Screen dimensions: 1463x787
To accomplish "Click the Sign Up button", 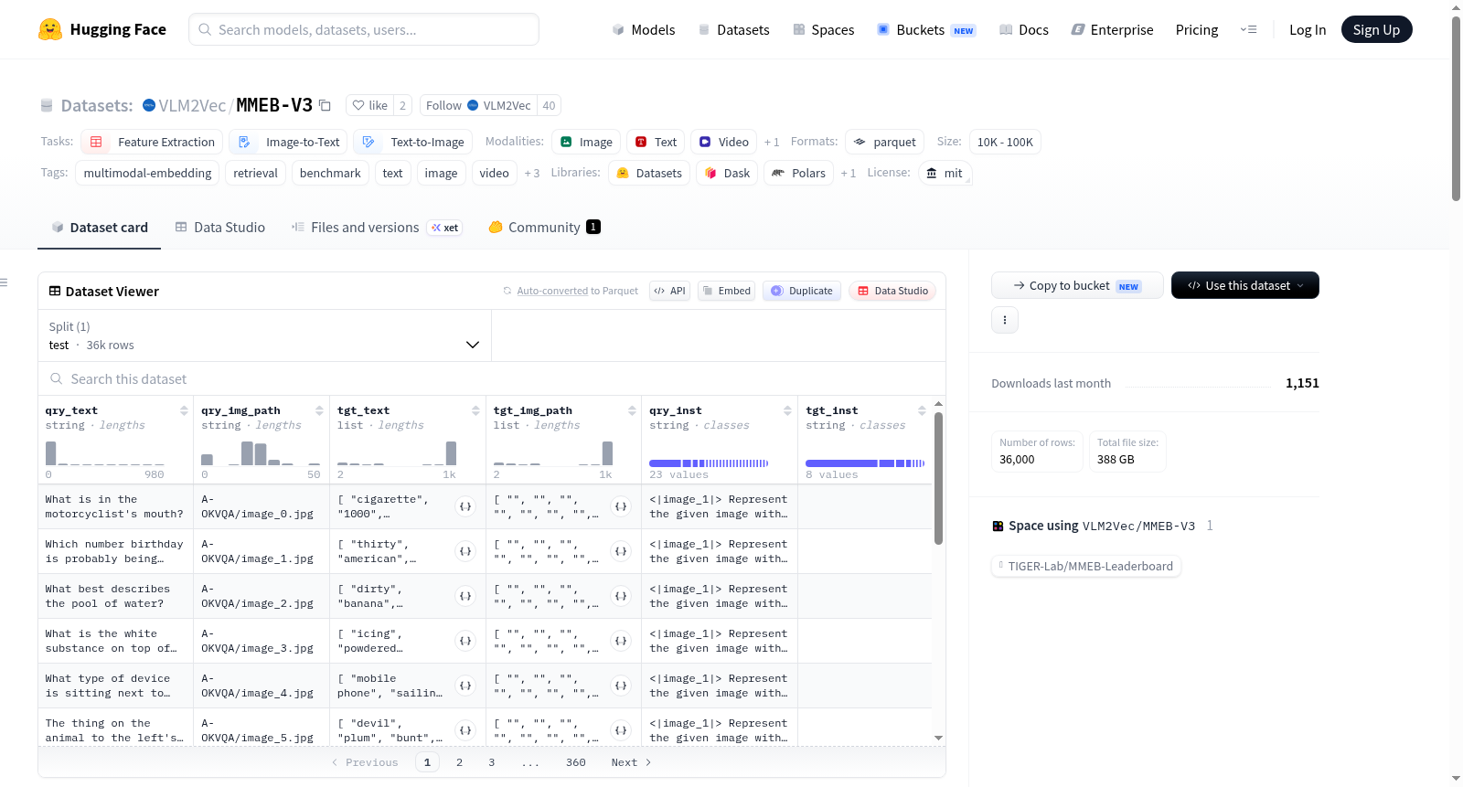I will [x=1377, y=29].
